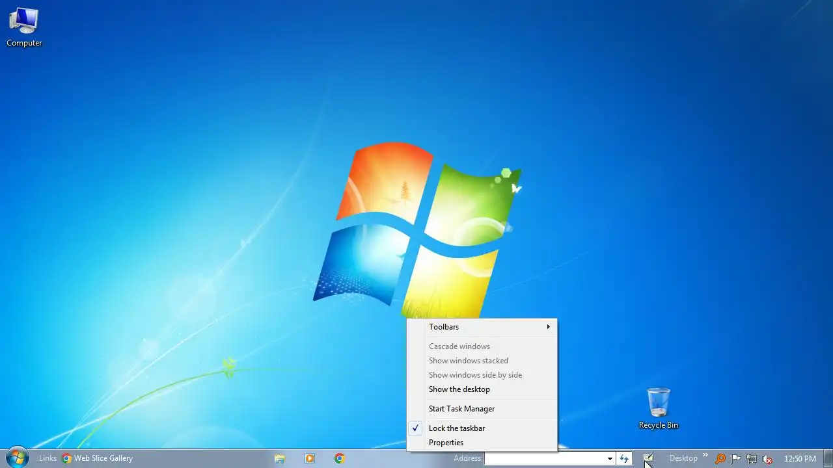The image size is (833, 468).
Task: Open the Computer desktop icon
Action: coord(24,27)
